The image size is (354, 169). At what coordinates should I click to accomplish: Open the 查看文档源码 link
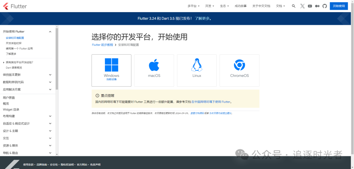tap(197, 113)
